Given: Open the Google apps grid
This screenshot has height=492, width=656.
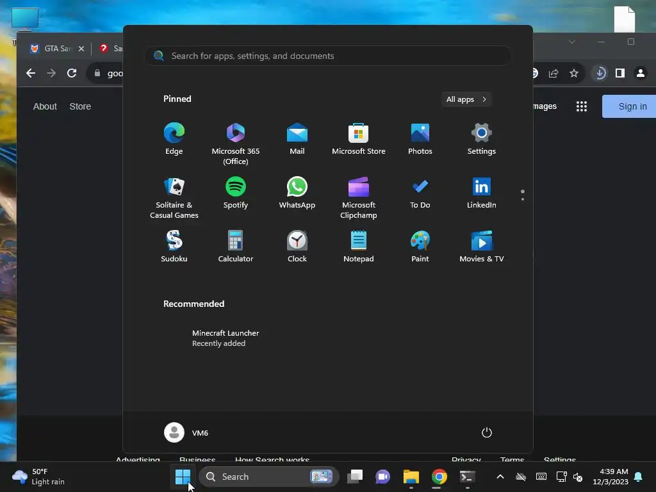Looking at the screenshot, I should [582, 106].
